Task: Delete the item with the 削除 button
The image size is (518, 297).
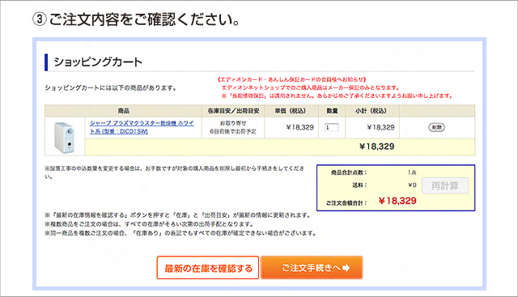Action: click(x=437, y=127)
